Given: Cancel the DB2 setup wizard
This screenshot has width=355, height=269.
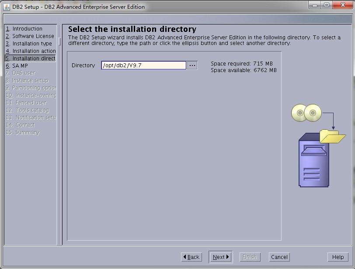Looking at the screenshot, I should pos(279,257).
